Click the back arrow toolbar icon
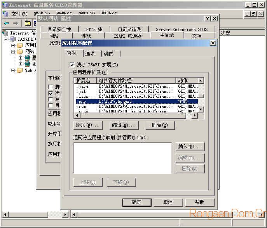This screenshot has width=267, height=228. tap(7, 23)
